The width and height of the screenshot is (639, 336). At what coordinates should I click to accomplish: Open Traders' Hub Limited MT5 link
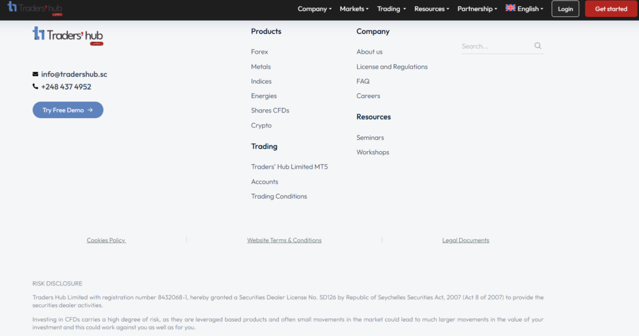(290, 167)
